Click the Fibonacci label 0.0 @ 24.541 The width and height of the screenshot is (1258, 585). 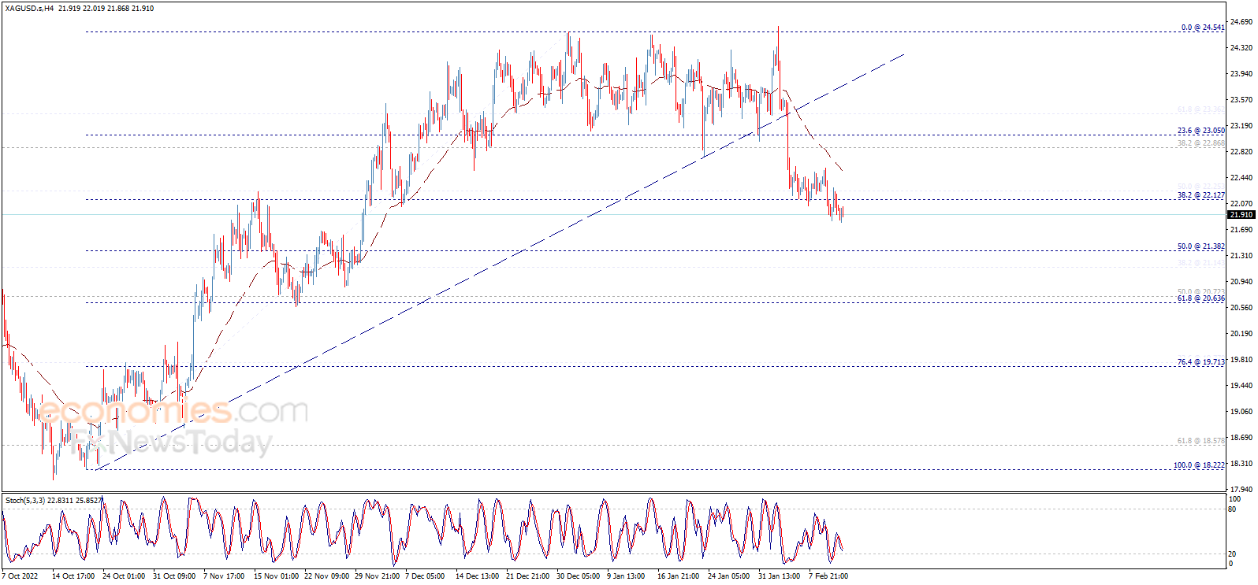1203,28
